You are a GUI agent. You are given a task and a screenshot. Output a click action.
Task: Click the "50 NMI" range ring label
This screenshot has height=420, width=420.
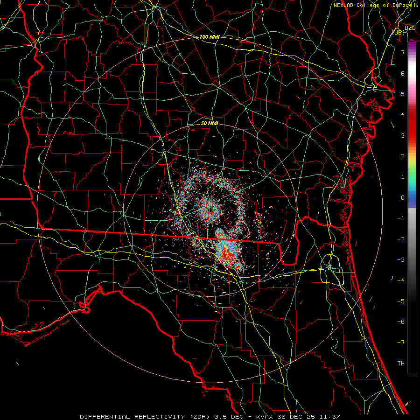210,123
